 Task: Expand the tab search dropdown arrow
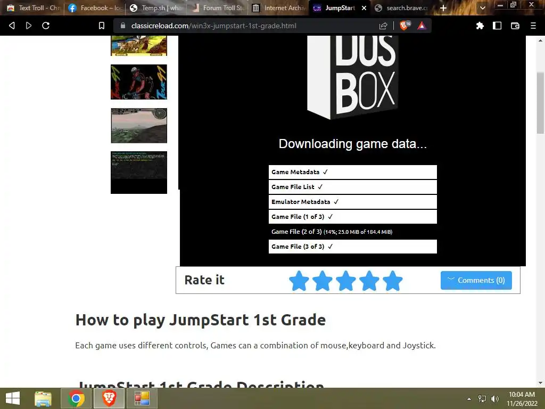(482, 7)
